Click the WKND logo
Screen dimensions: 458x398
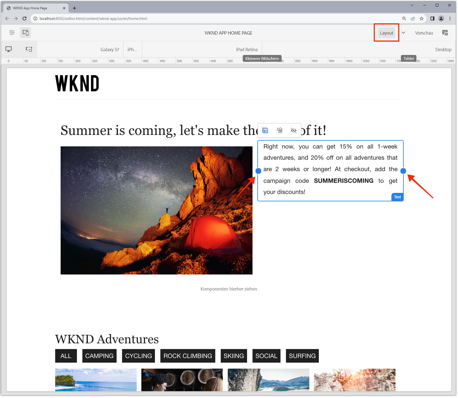coord(77,83)
